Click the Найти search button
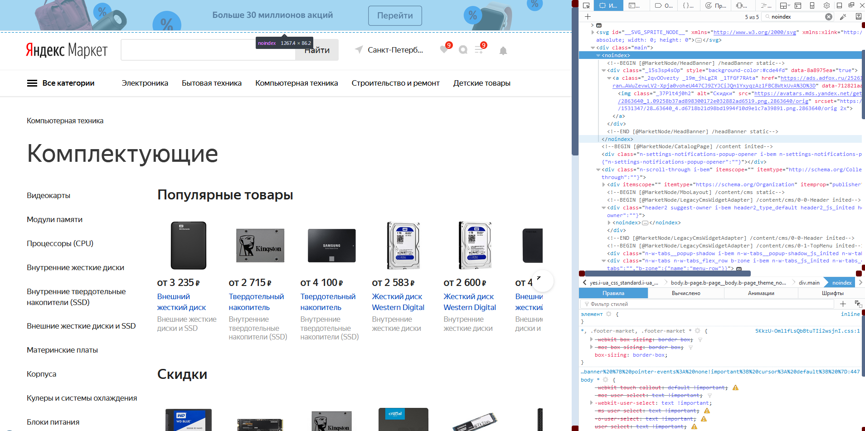Screen dimensions: 865x431 (317, 50)
